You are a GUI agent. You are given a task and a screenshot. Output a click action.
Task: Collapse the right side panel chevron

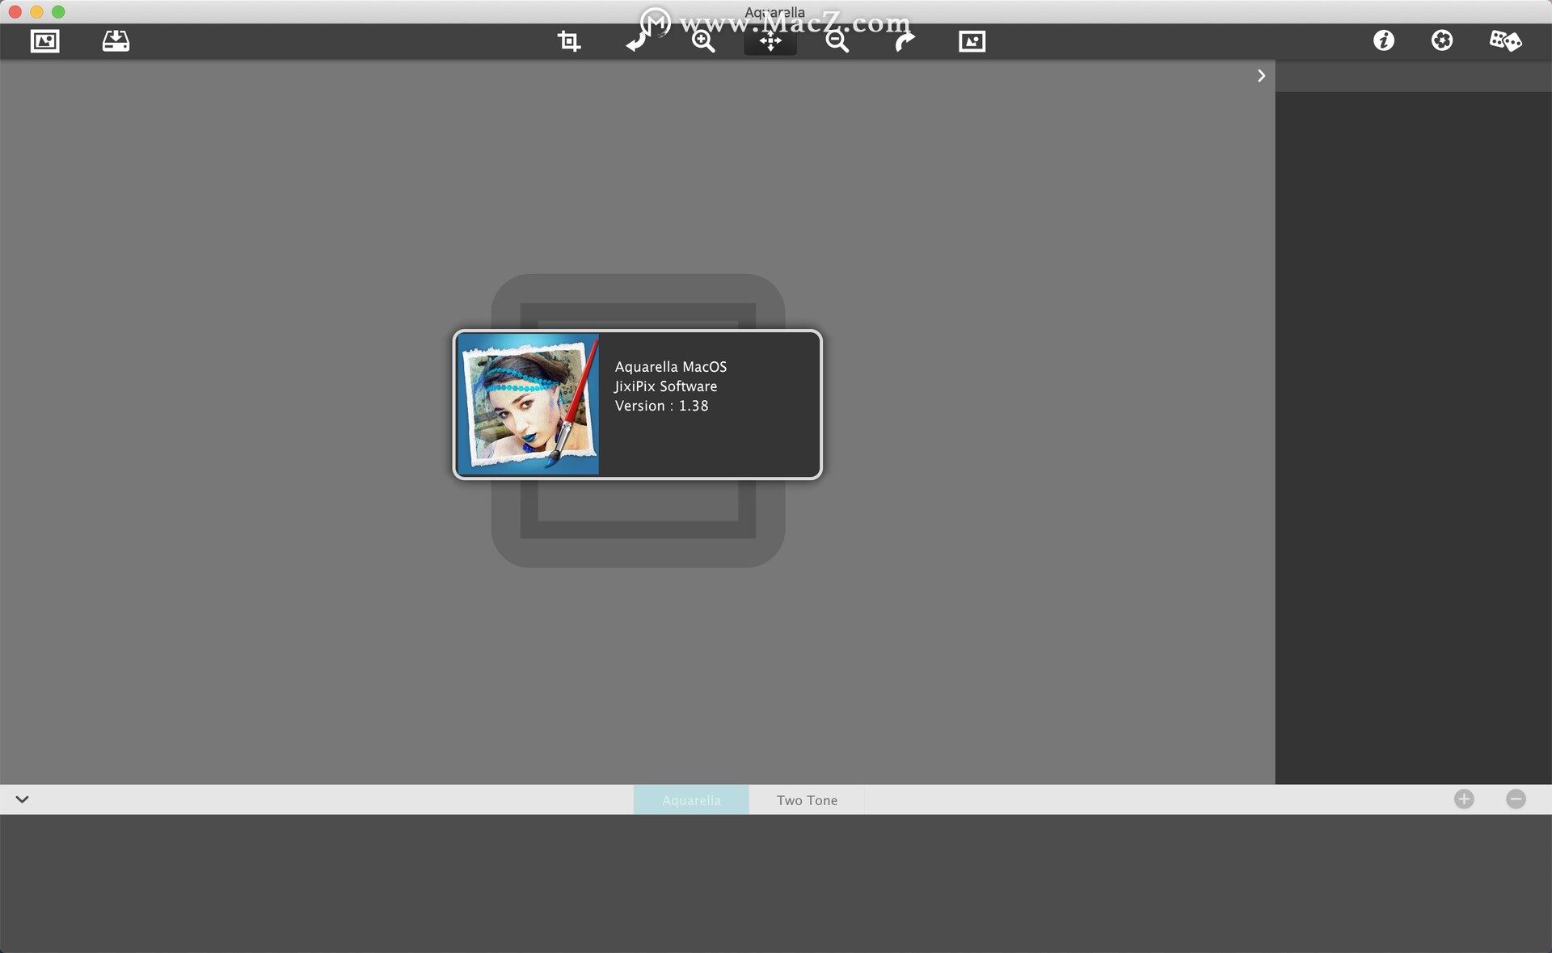pyautogui.click(x=1261, y=76)
